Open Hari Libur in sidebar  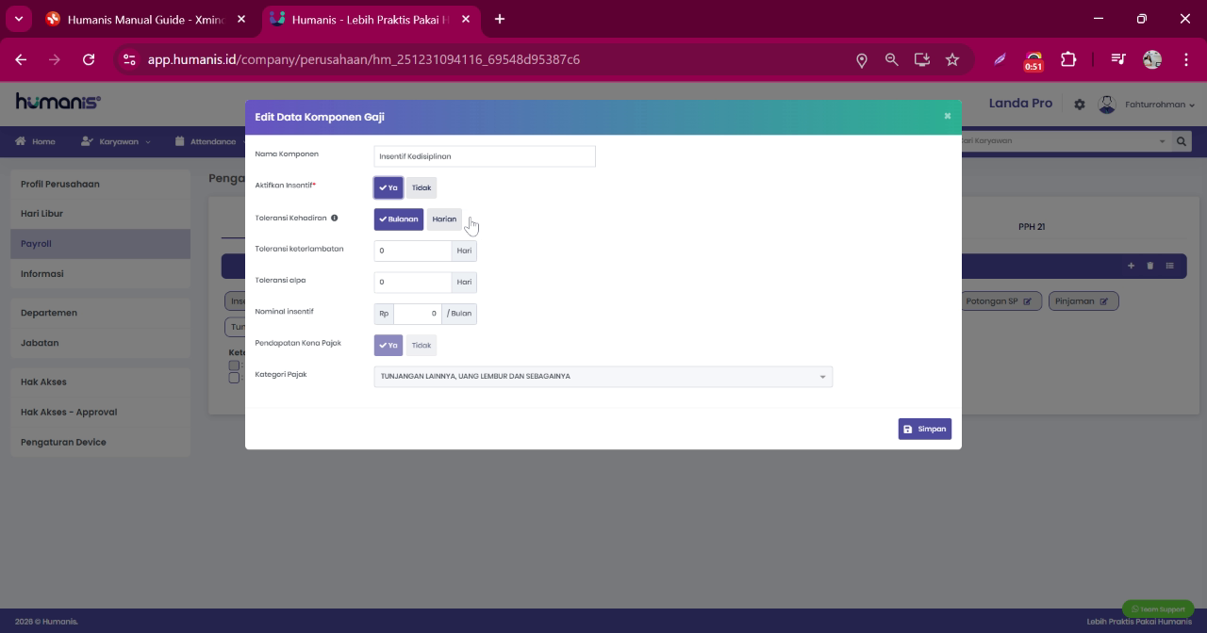point(100,214)
